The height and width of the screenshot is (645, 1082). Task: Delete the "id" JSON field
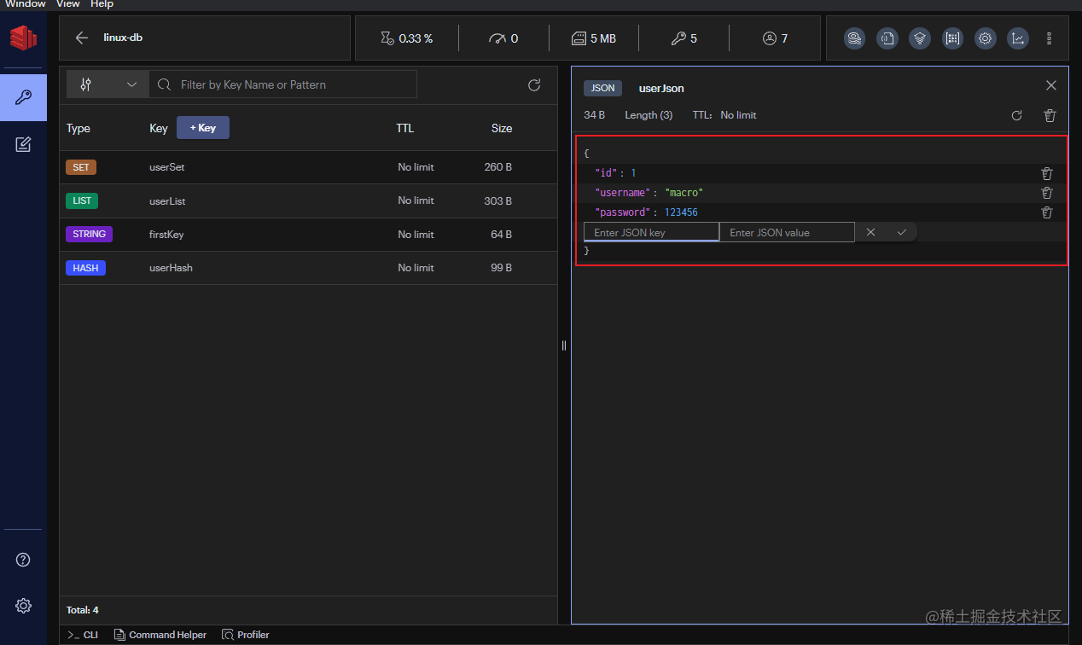click(x=1047, y=173)
